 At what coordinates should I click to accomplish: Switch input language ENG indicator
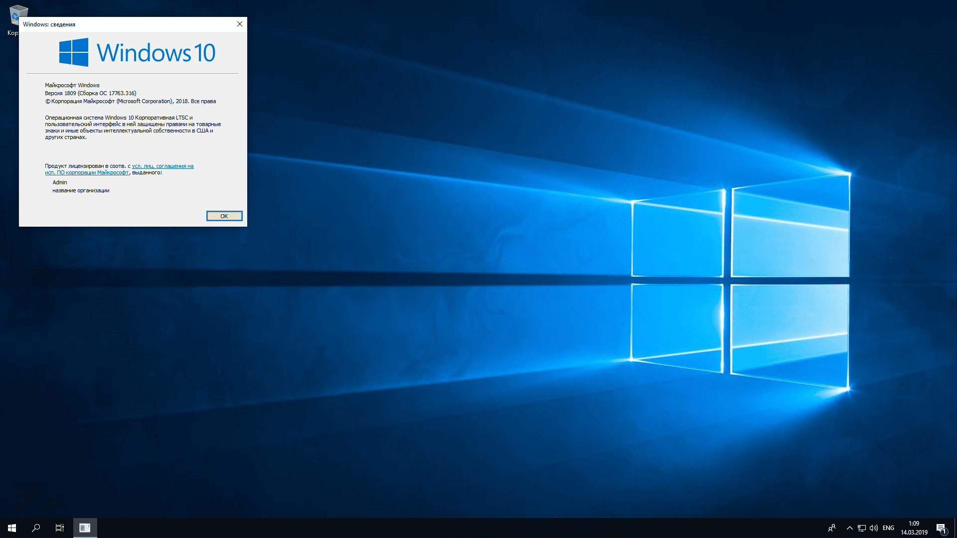[888, 528]
